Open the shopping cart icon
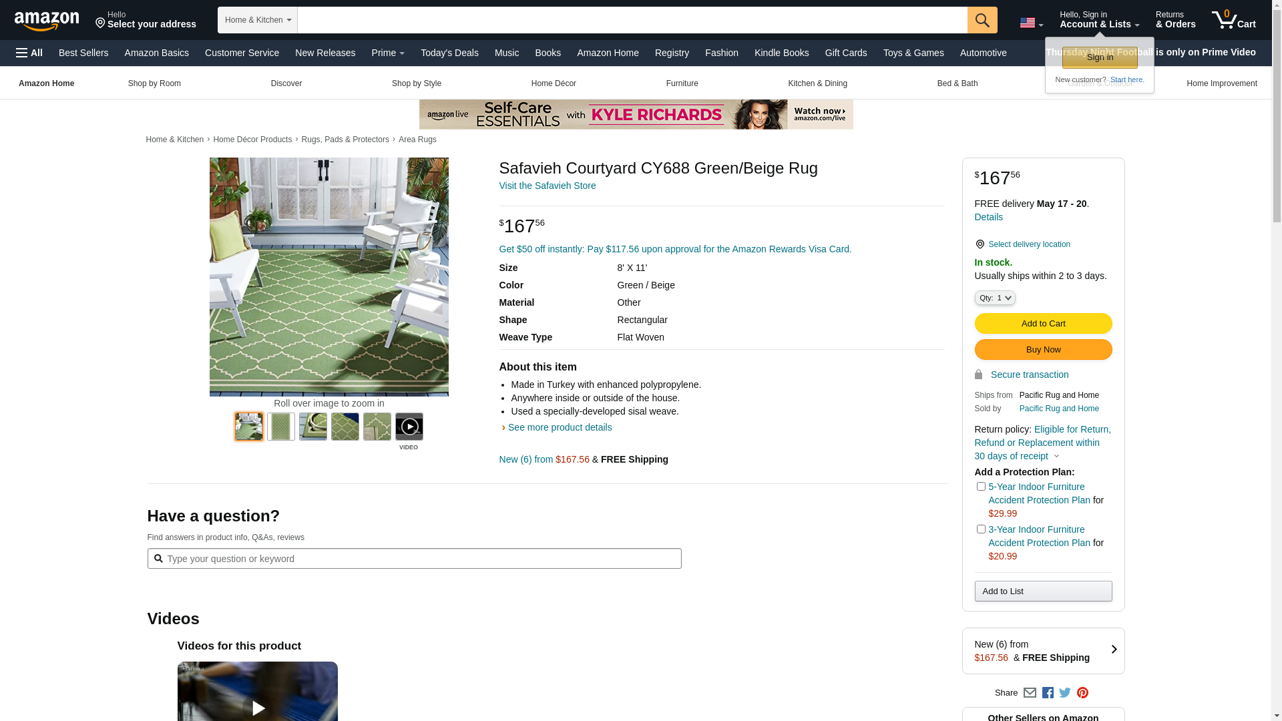The width and height of the screenshot is (1282, 721). pos(1234,20)
